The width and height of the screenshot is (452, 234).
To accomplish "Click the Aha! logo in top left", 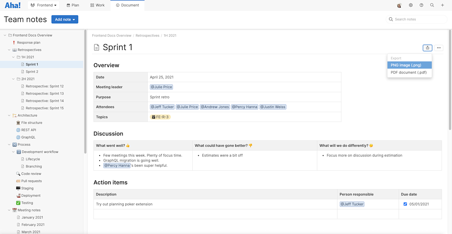I will 12,5.
